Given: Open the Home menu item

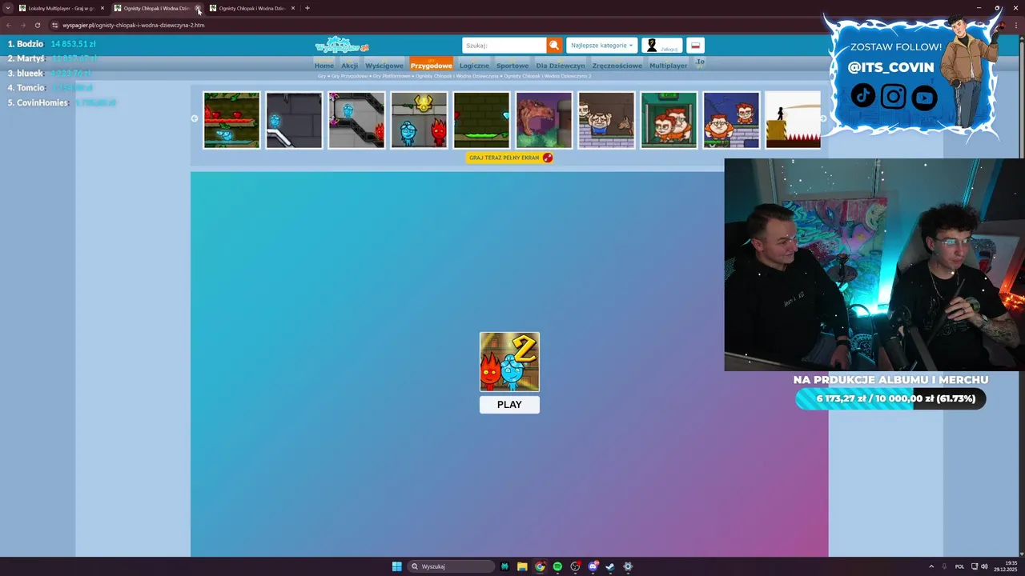Looking at the screenshot, I should click(x=324, y=66).
